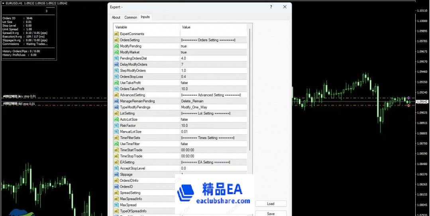Click the boolean icon next to ModifyPending
This screenshot has width=430, height=216.
point(116,46)
